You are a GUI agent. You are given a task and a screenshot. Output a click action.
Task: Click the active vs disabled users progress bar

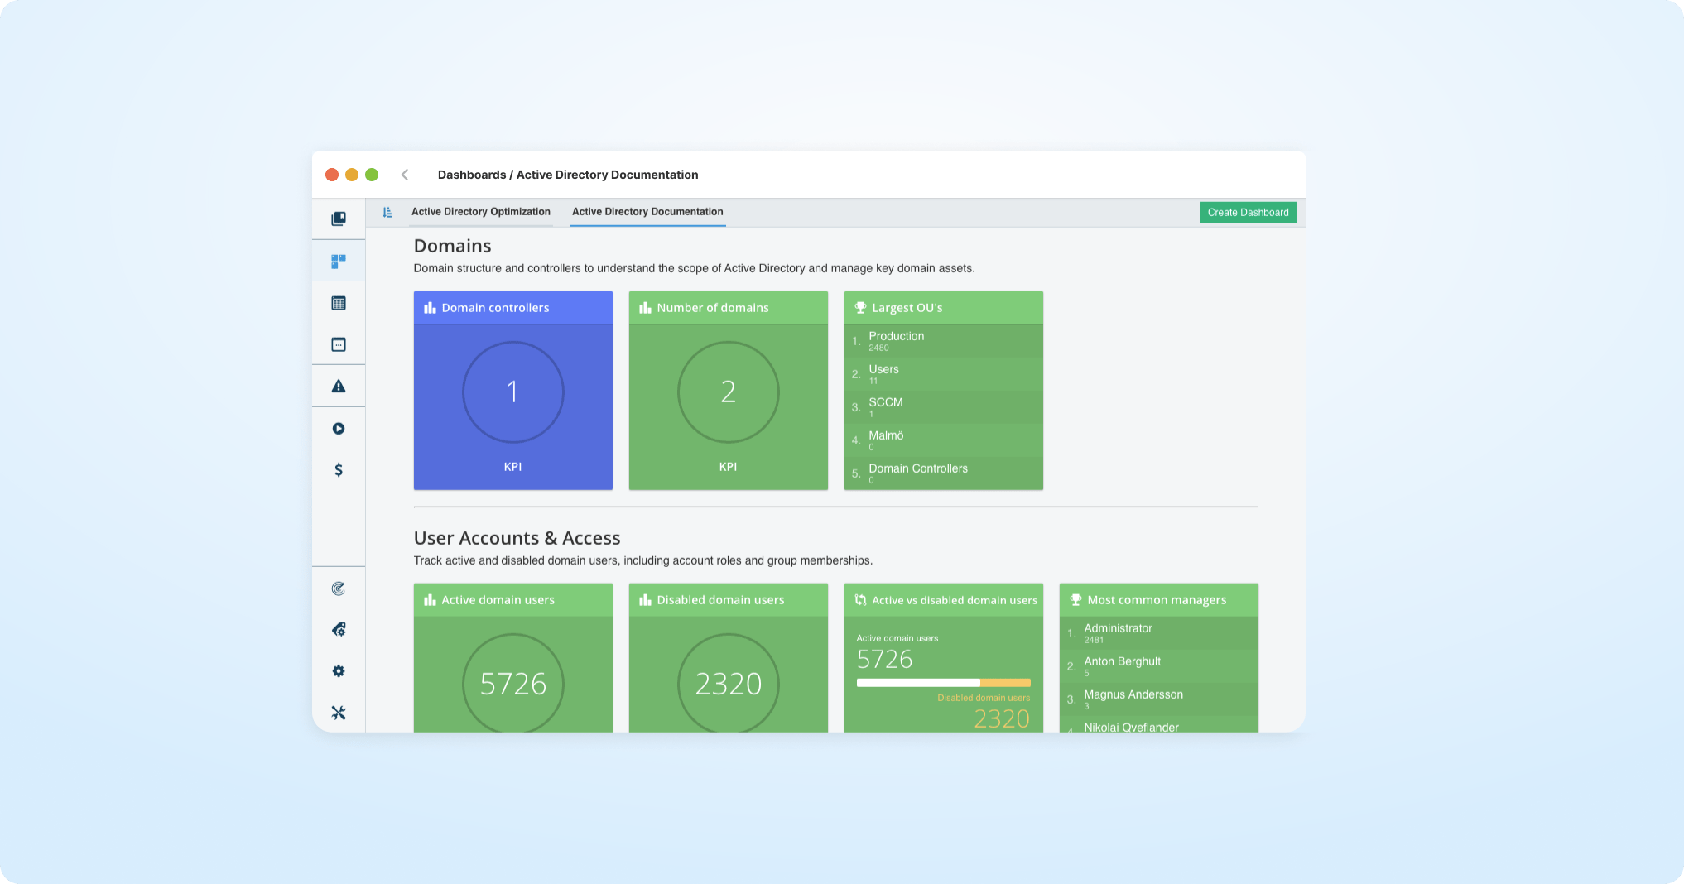tap(944, 683)
